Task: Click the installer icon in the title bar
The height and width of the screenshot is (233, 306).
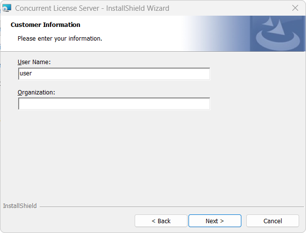Action: point(7,8)
